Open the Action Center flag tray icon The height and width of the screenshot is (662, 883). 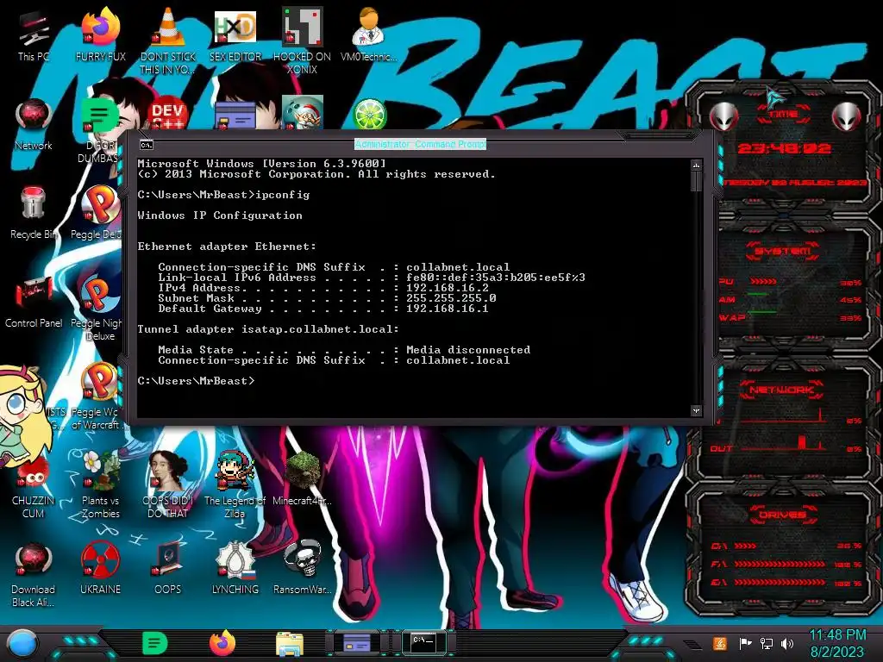[x=745, y=643]
